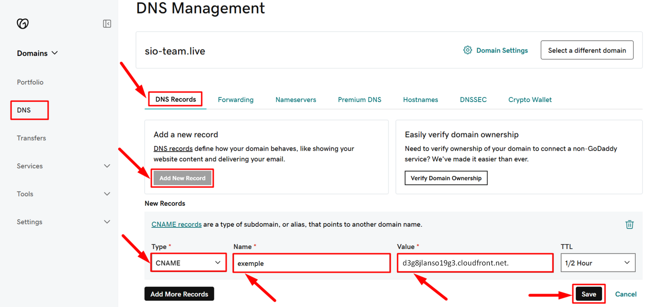
Task: Save the new DNS record
Action: pyautogui.click(x=588, y=294)
